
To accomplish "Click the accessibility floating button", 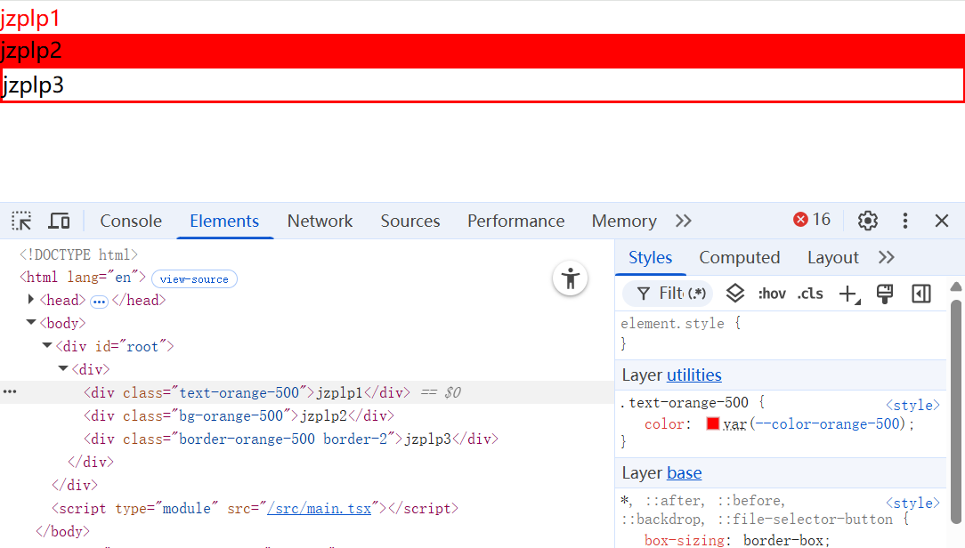I will click(571, 278).
